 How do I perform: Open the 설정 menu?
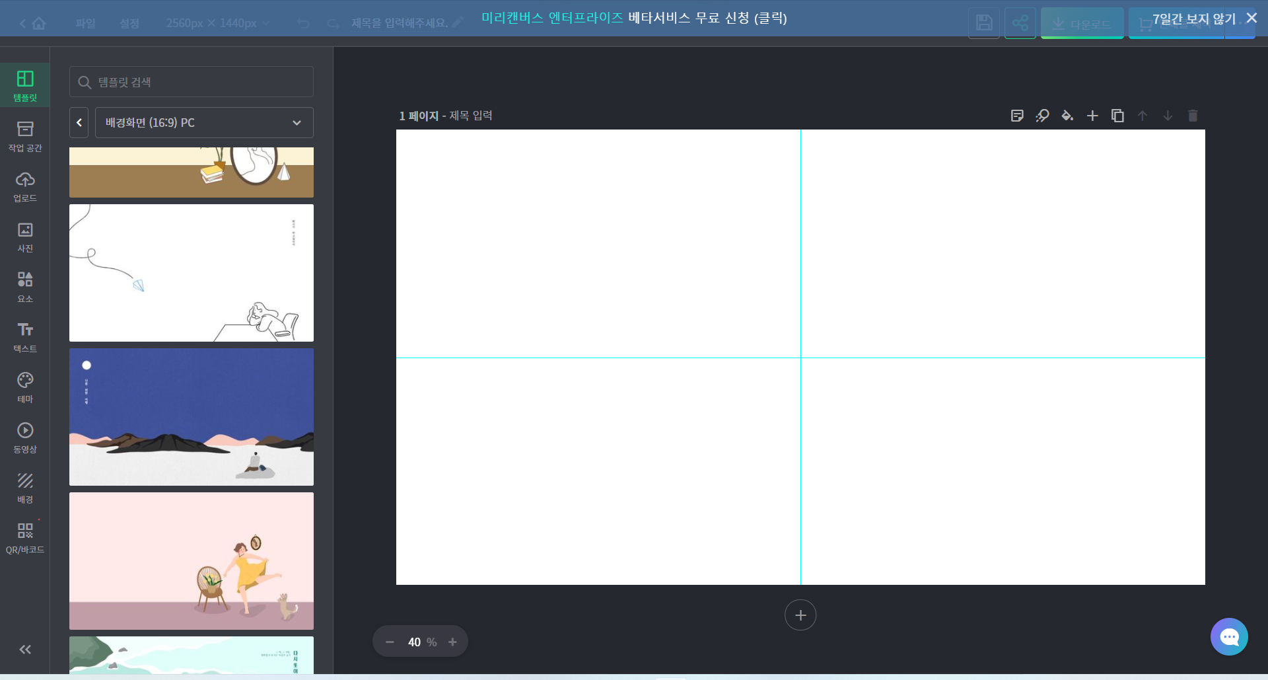[x=129, y=23]
